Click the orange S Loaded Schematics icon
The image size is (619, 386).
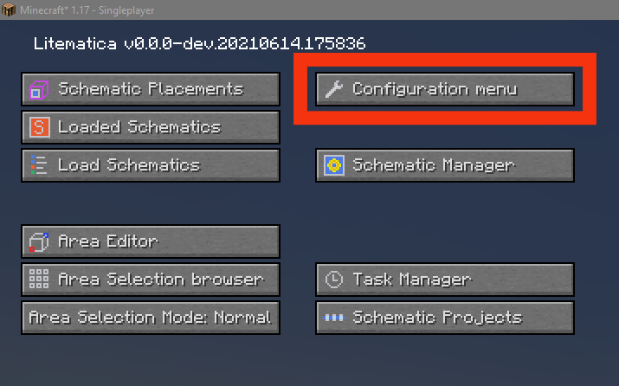(39, 127)
